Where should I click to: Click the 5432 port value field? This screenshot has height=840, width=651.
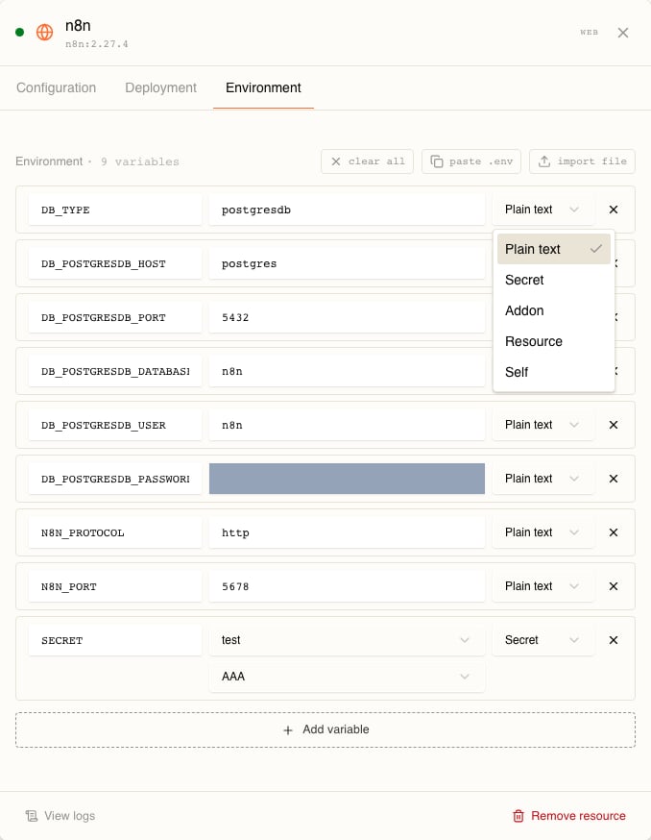pyautogui.click(x=347, y=317)
